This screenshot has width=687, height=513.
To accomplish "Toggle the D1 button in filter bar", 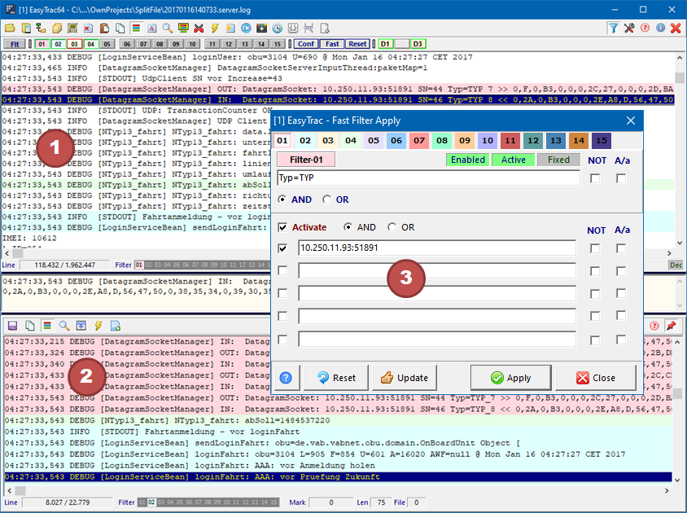I will click(x=385, y=44).
